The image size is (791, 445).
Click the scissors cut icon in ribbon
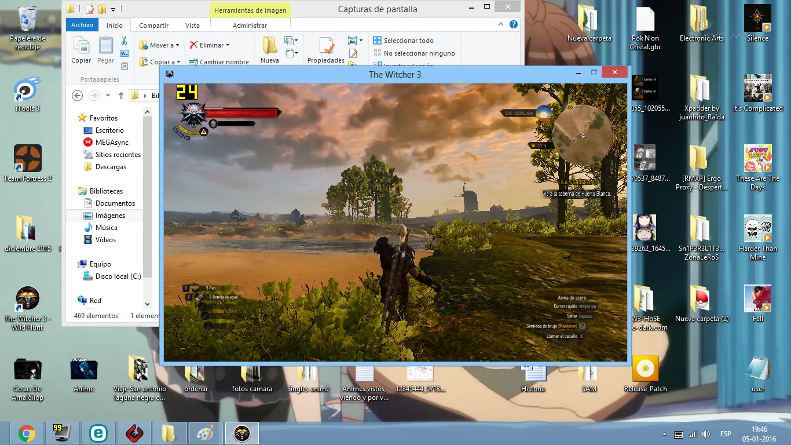[124, 41]
